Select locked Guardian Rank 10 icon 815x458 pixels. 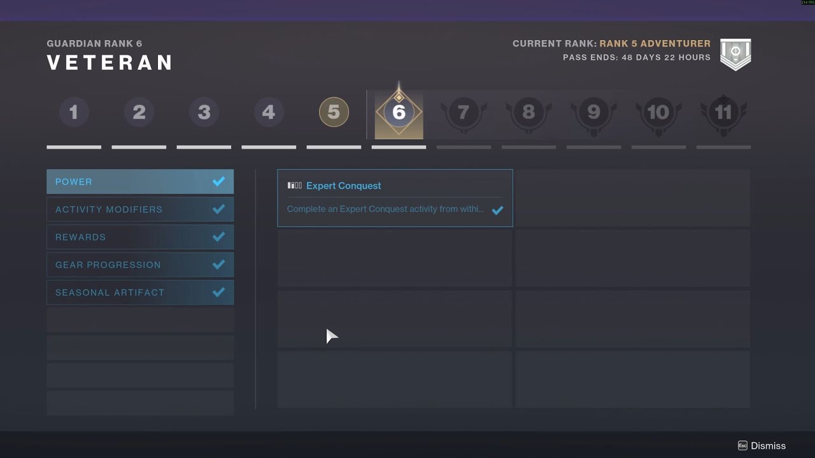(658, 114)
